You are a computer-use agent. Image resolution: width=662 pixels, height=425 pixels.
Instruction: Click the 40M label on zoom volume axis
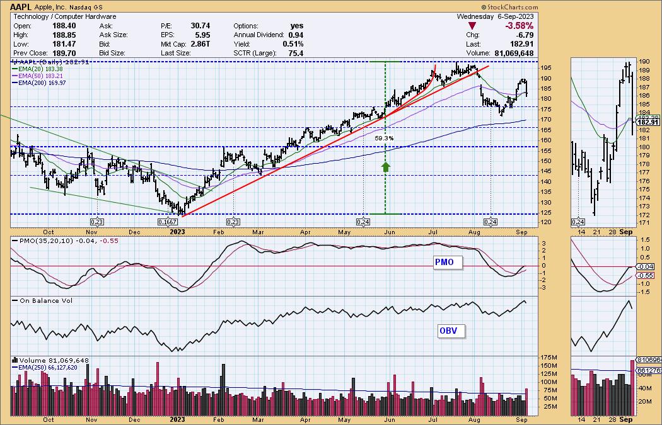click(645, 388)
